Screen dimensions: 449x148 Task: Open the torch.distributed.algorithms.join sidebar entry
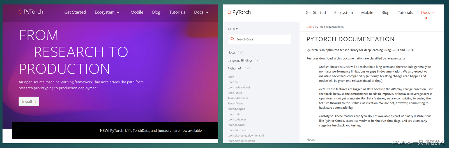(x=246, y=135)
